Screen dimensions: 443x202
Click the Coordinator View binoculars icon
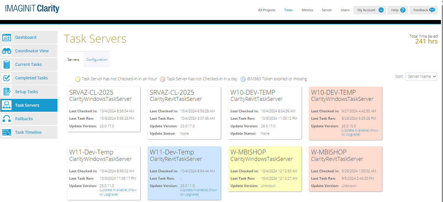tap(6, 51)
